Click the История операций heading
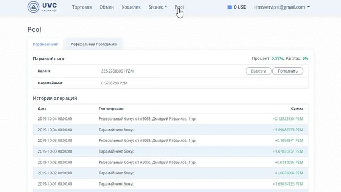Screen dimensions: 341x192 (55, 98)
